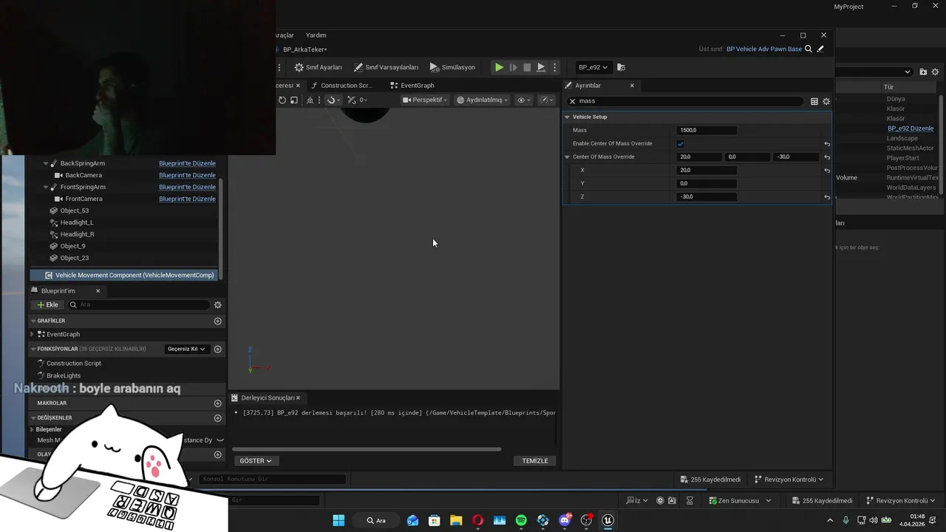Open Zen Sunucusu status dropdown
This screenshot has height=532, width=946.
[x=739, y=500]
